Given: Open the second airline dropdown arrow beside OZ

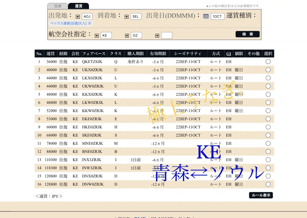Looking at the screenshot, I should [127, 36].
